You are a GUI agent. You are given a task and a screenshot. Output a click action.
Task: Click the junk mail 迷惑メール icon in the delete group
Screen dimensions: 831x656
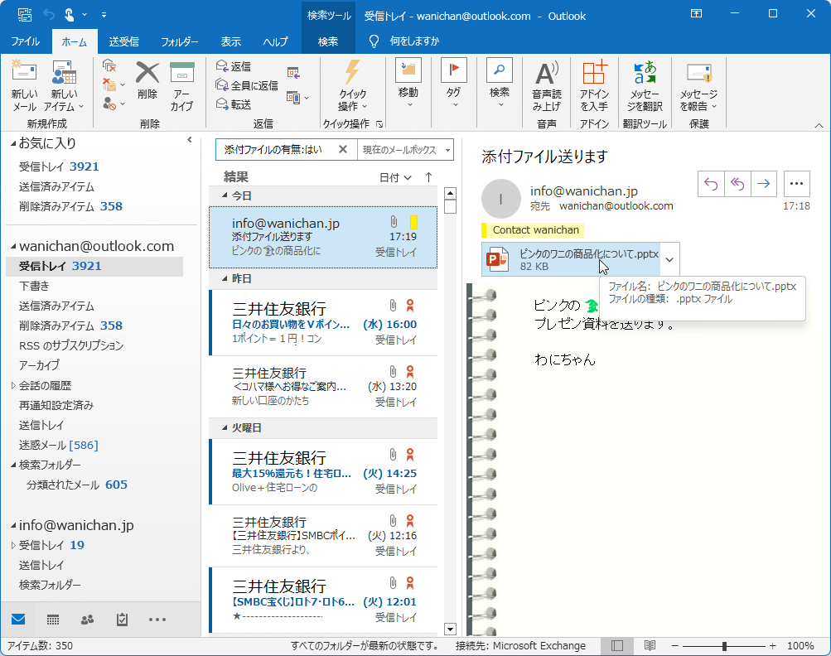114,104
